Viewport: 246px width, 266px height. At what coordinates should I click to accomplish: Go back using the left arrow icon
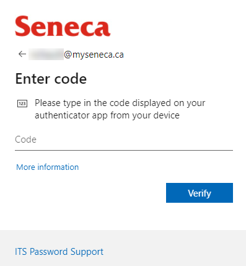pos(22,54)
